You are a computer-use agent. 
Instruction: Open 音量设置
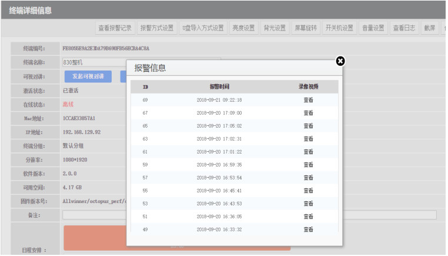[x=373, y=28]
